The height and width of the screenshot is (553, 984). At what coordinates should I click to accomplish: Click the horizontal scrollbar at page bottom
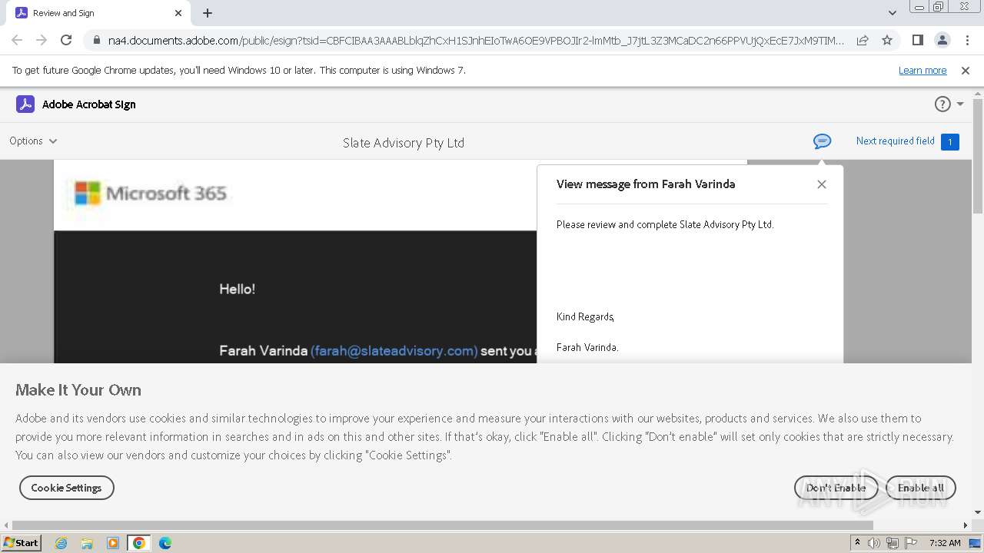pos(442,525)
